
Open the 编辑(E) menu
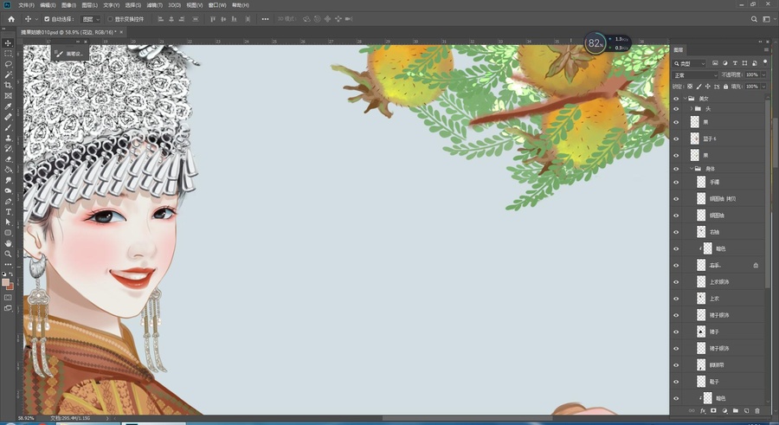coord(48,5)
